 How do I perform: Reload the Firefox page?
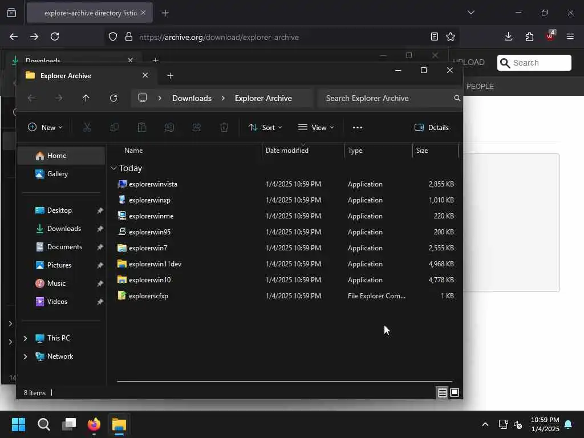tap(55, 36)
